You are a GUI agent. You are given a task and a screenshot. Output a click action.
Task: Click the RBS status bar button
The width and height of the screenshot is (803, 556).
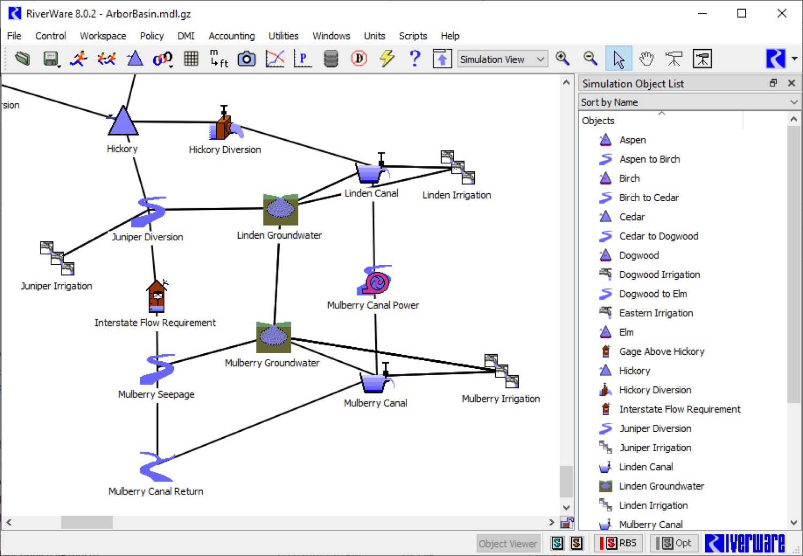pos(618,543)
